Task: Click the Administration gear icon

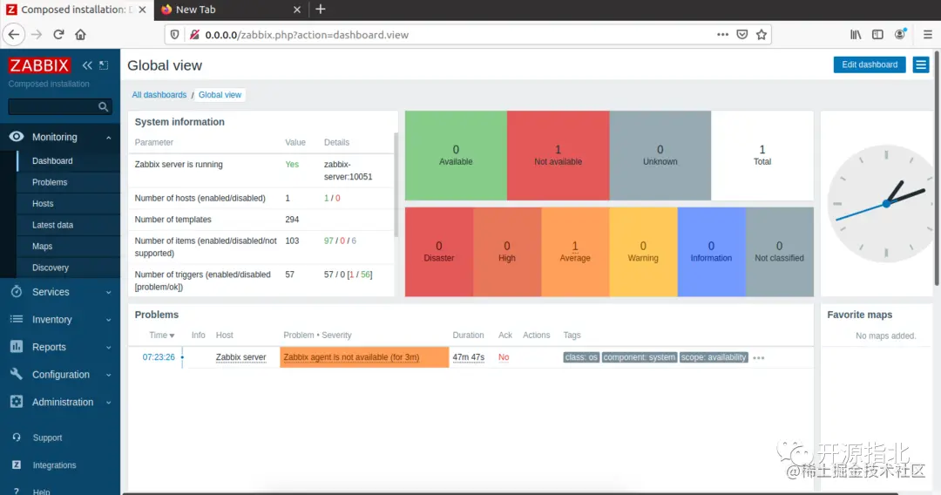Action: (17, 402)
